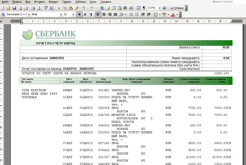Viewport: 246px width, 165px height.
Task: Click the Введите вопрос help field
Action: (229, 2)
